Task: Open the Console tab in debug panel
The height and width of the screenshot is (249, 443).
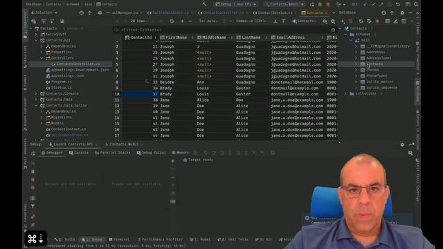Action: click(79, 153)
